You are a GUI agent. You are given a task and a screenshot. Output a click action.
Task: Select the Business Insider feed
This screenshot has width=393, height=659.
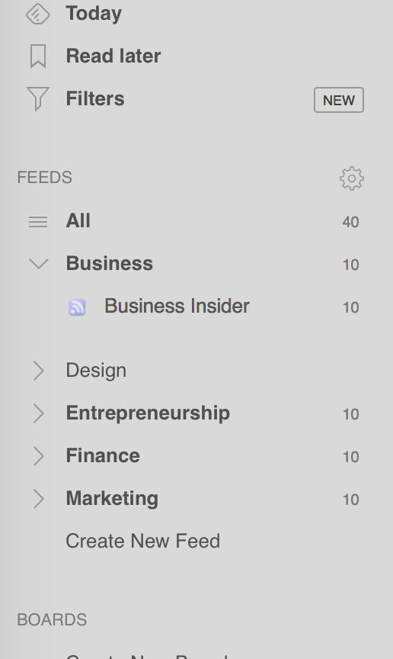[177, 306]
